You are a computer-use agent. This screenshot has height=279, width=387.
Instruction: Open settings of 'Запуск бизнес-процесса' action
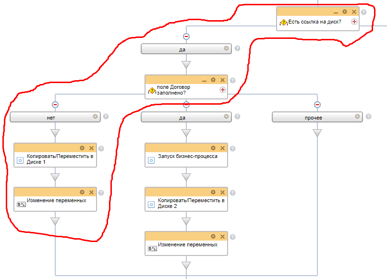tap(213, 148)
